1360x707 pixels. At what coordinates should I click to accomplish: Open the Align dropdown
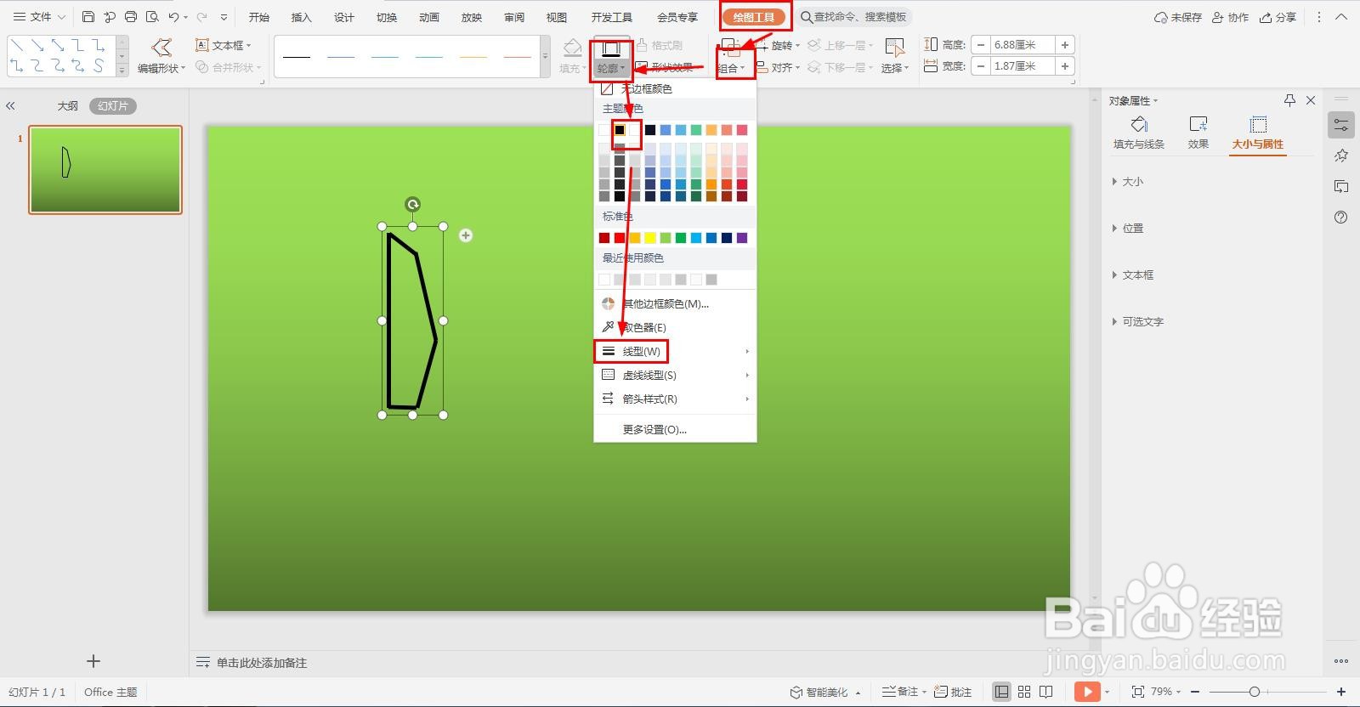coord(779,67)
